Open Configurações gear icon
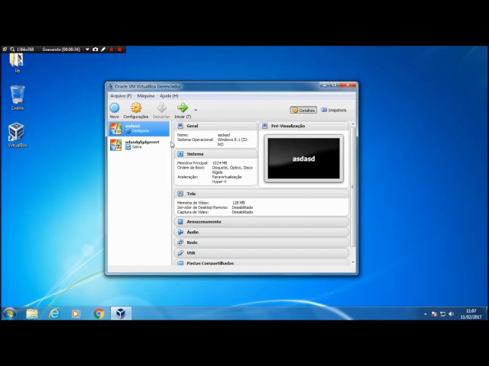489x366 pixels. 136,108
